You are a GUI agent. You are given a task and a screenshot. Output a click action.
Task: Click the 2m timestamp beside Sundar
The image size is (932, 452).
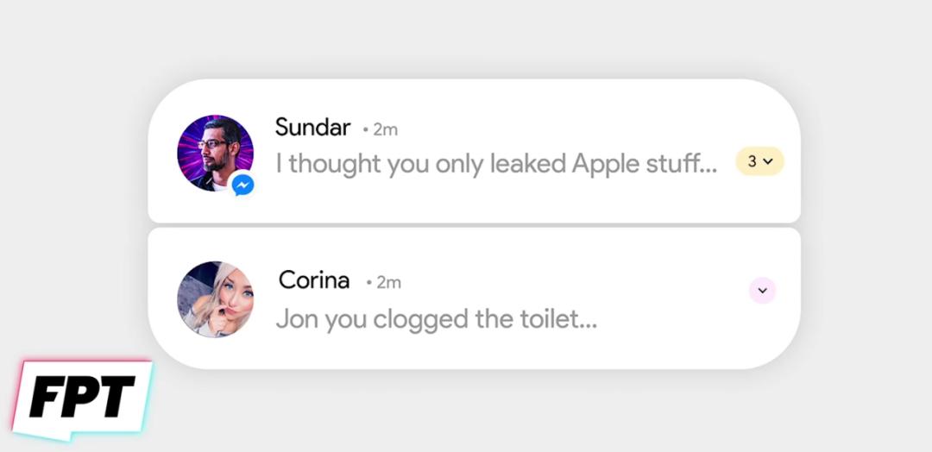coord(385,129)
